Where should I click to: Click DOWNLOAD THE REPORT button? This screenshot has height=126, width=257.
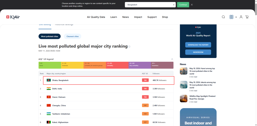pos(198,45)
